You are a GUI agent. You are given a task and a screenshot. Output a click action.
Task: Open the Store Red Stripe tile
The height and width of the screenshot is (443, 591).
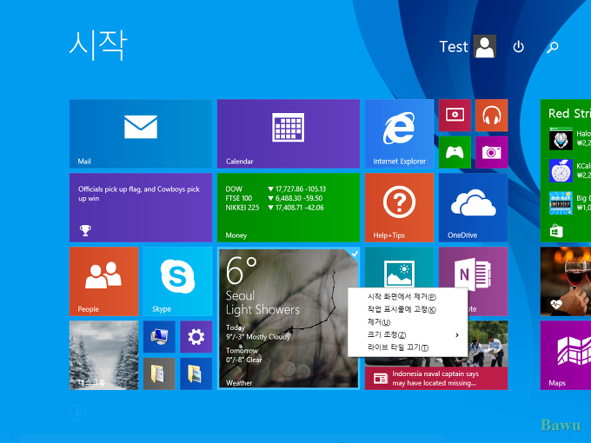pos(566,170)
